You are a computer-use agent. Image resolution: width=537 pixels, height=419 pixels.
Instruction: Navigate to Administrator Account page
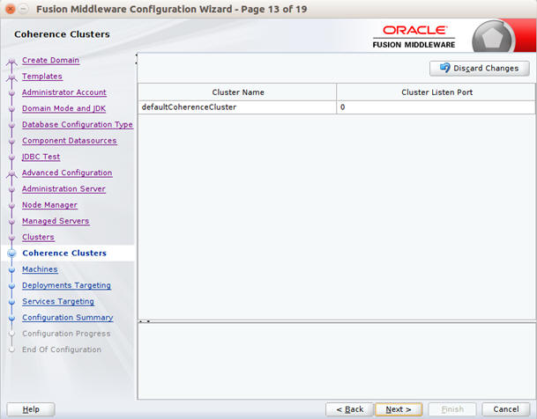coord(64,92)
